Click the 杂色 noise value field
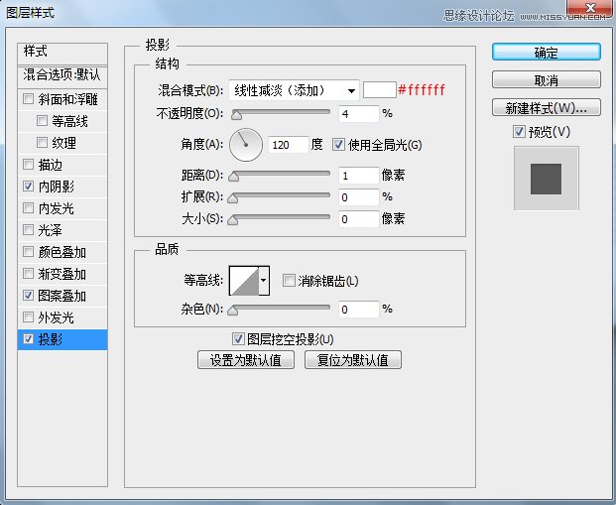Image resolution: width=616 pixels, height=505 pixels. [x=359, y=310]
